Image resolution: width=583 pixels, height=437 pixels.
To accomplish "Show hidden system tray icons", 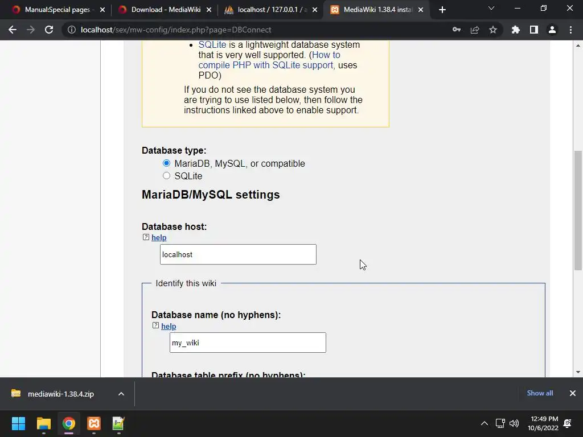I will point(484,423).
